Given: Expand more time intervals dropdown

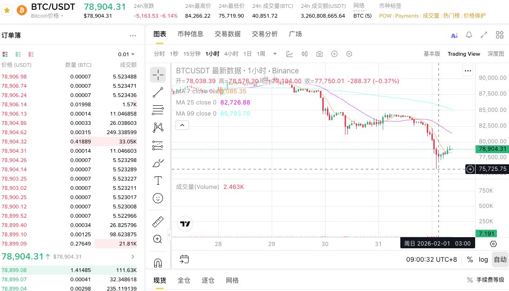Looking at the screenshot, I should (x=275, y=54).
